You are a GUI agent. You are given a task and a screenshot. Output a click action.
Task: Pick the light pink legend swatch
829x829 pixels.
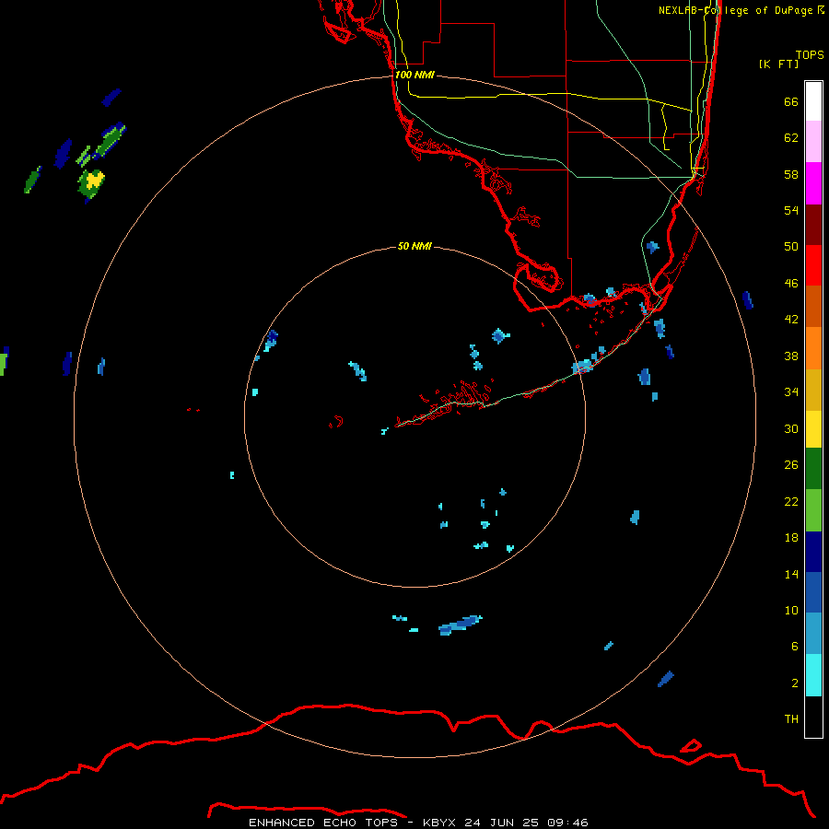pyautogui.click(x=813, y=141)
